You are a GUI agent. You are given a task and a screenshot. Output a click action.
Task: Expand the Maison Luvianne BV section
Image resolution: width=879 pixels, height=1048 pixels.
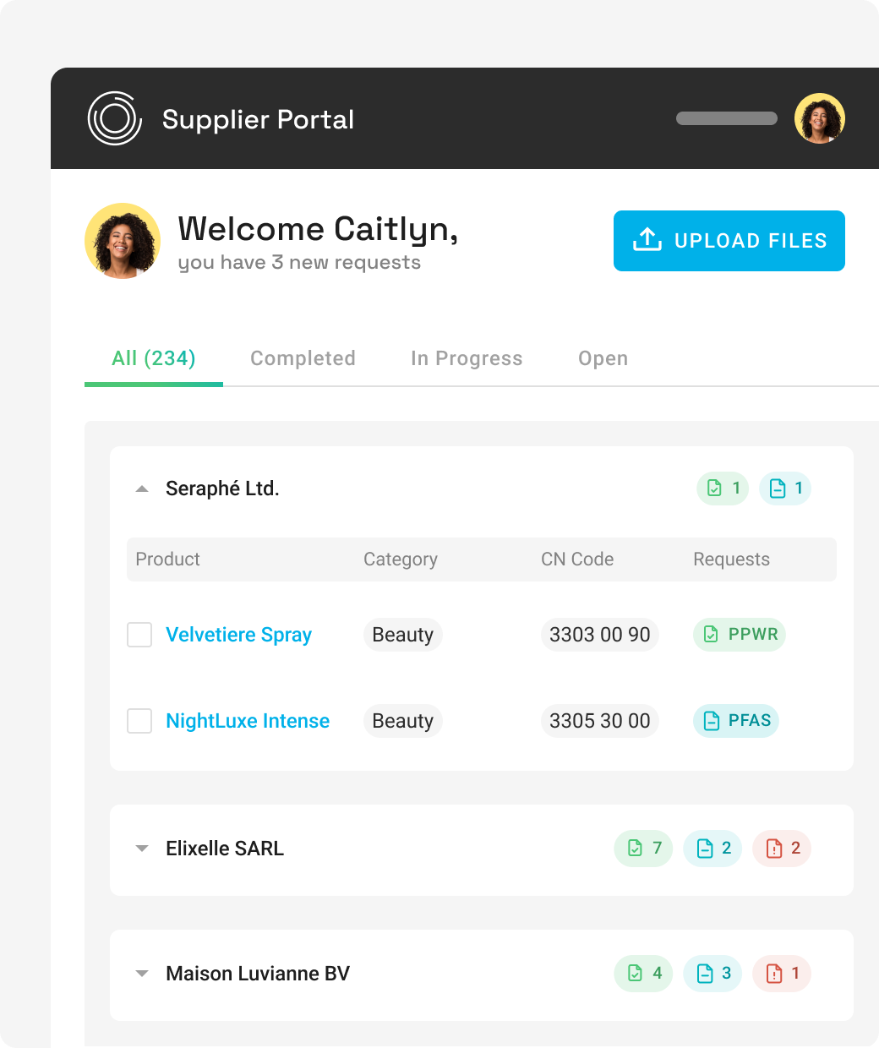click(x=142, y=974)
